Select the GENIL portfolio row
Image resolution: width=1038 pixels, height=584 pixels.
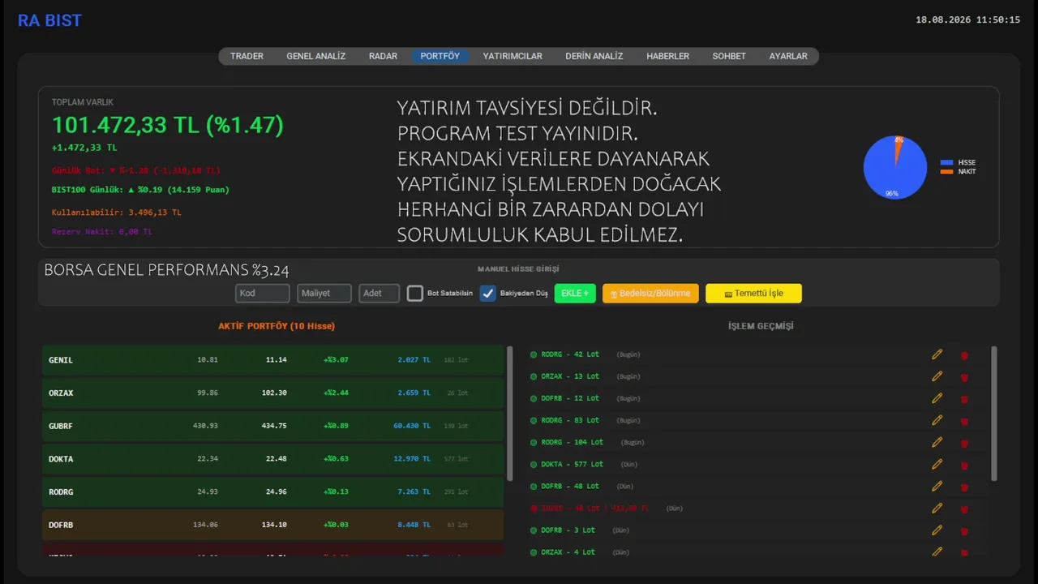(x=272, y=359)
